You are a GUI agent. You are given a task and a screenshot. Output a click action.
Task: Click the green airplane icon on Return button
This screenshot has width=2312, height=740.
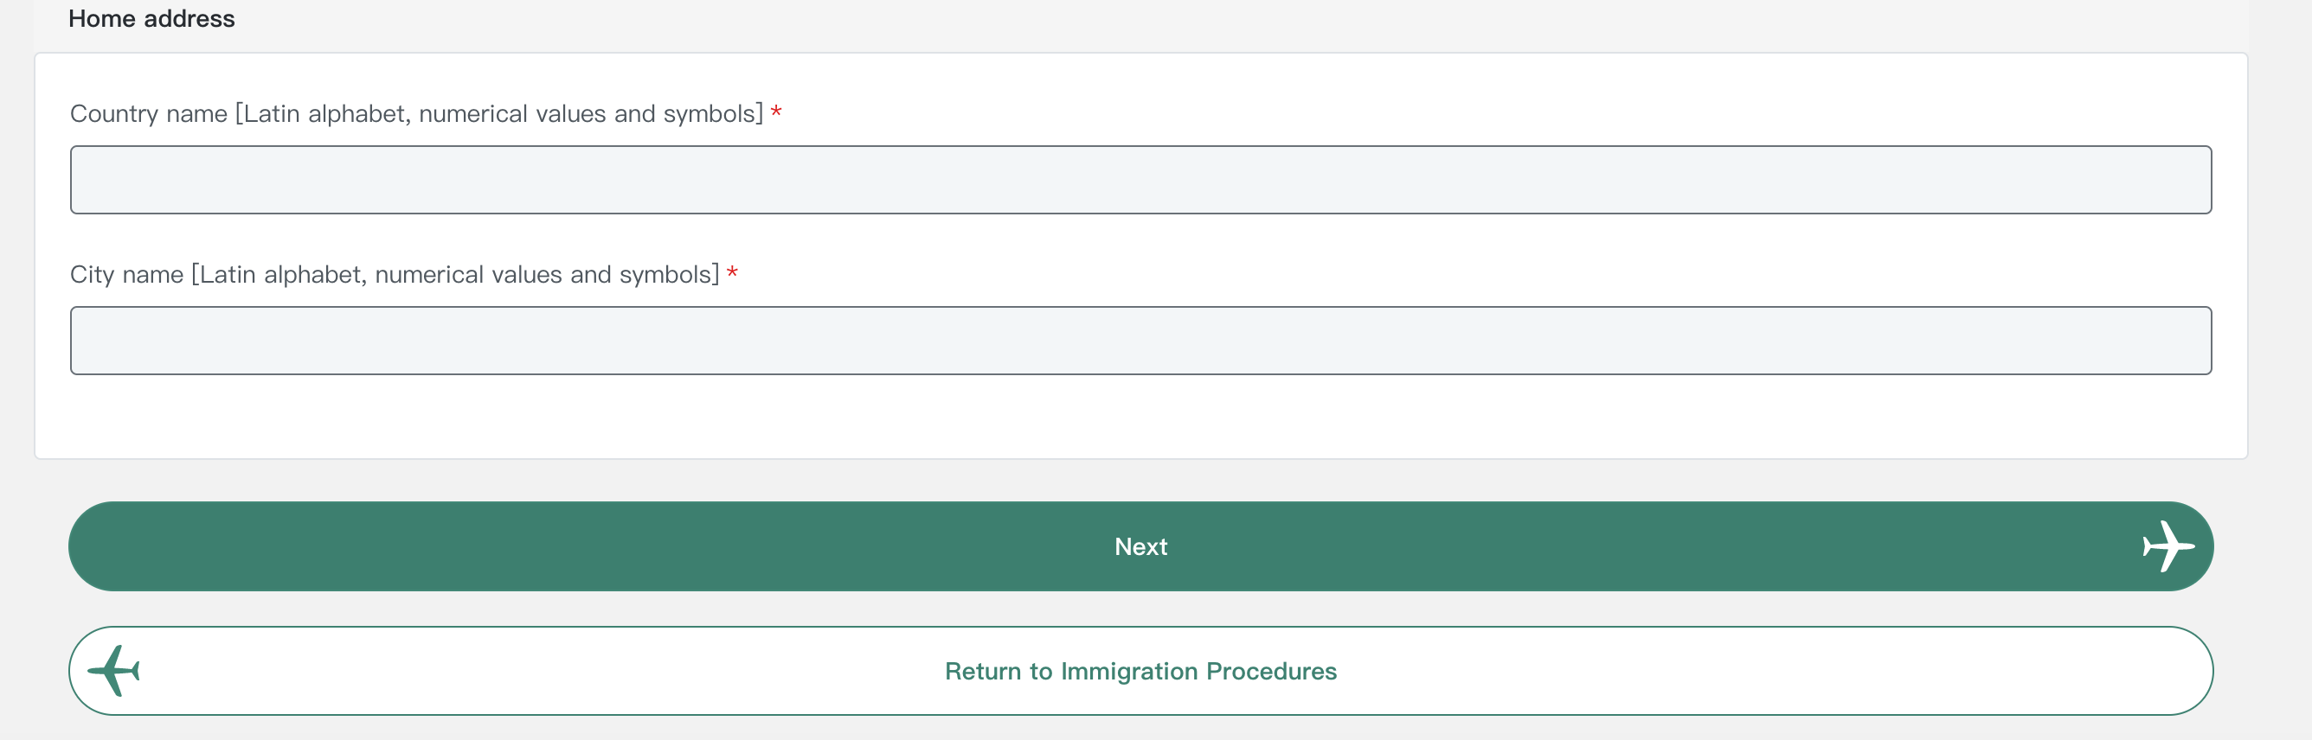pyautogui.click(x=114, y=671)
